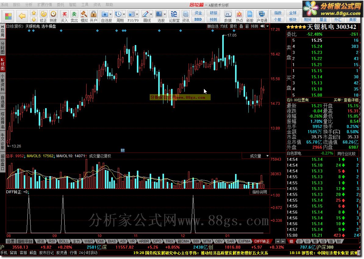The width and height of the screenshot is (364, 259).
Task: Open the 分析 menu
Action: coord(29,5)
